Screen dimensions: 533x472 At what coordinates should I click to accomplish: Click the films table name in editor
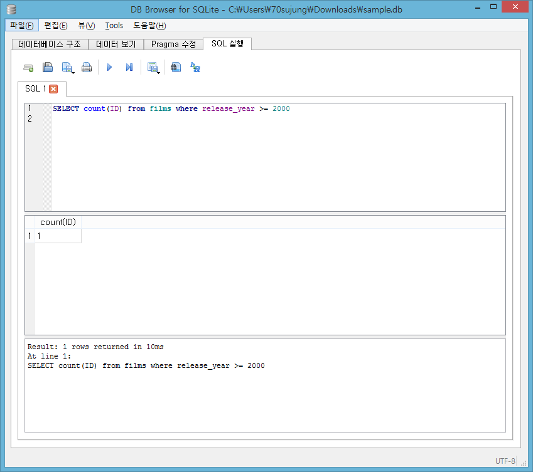pos(161,108)
